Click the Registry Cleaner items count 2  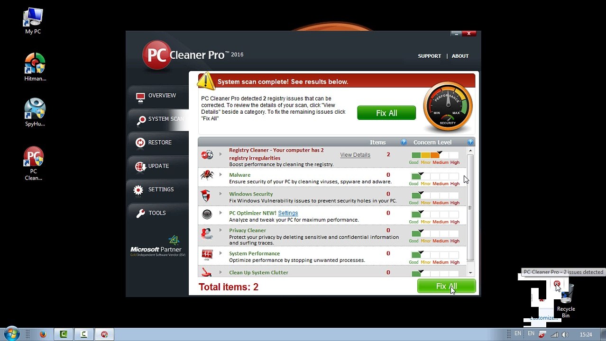coord(388,154)
